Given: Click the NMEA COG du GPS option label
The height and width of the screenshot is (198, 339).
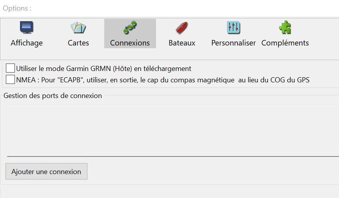Looking at the screenshot, I should tap(163, 80).
